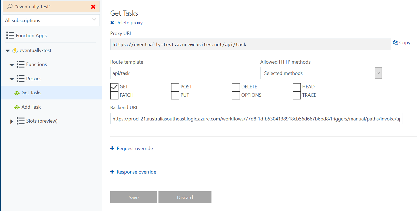The height and width of the screenshot is (211, 417).
Task: Click the eventually-test lightning bolt icon
Action: (x=15, y=50)
